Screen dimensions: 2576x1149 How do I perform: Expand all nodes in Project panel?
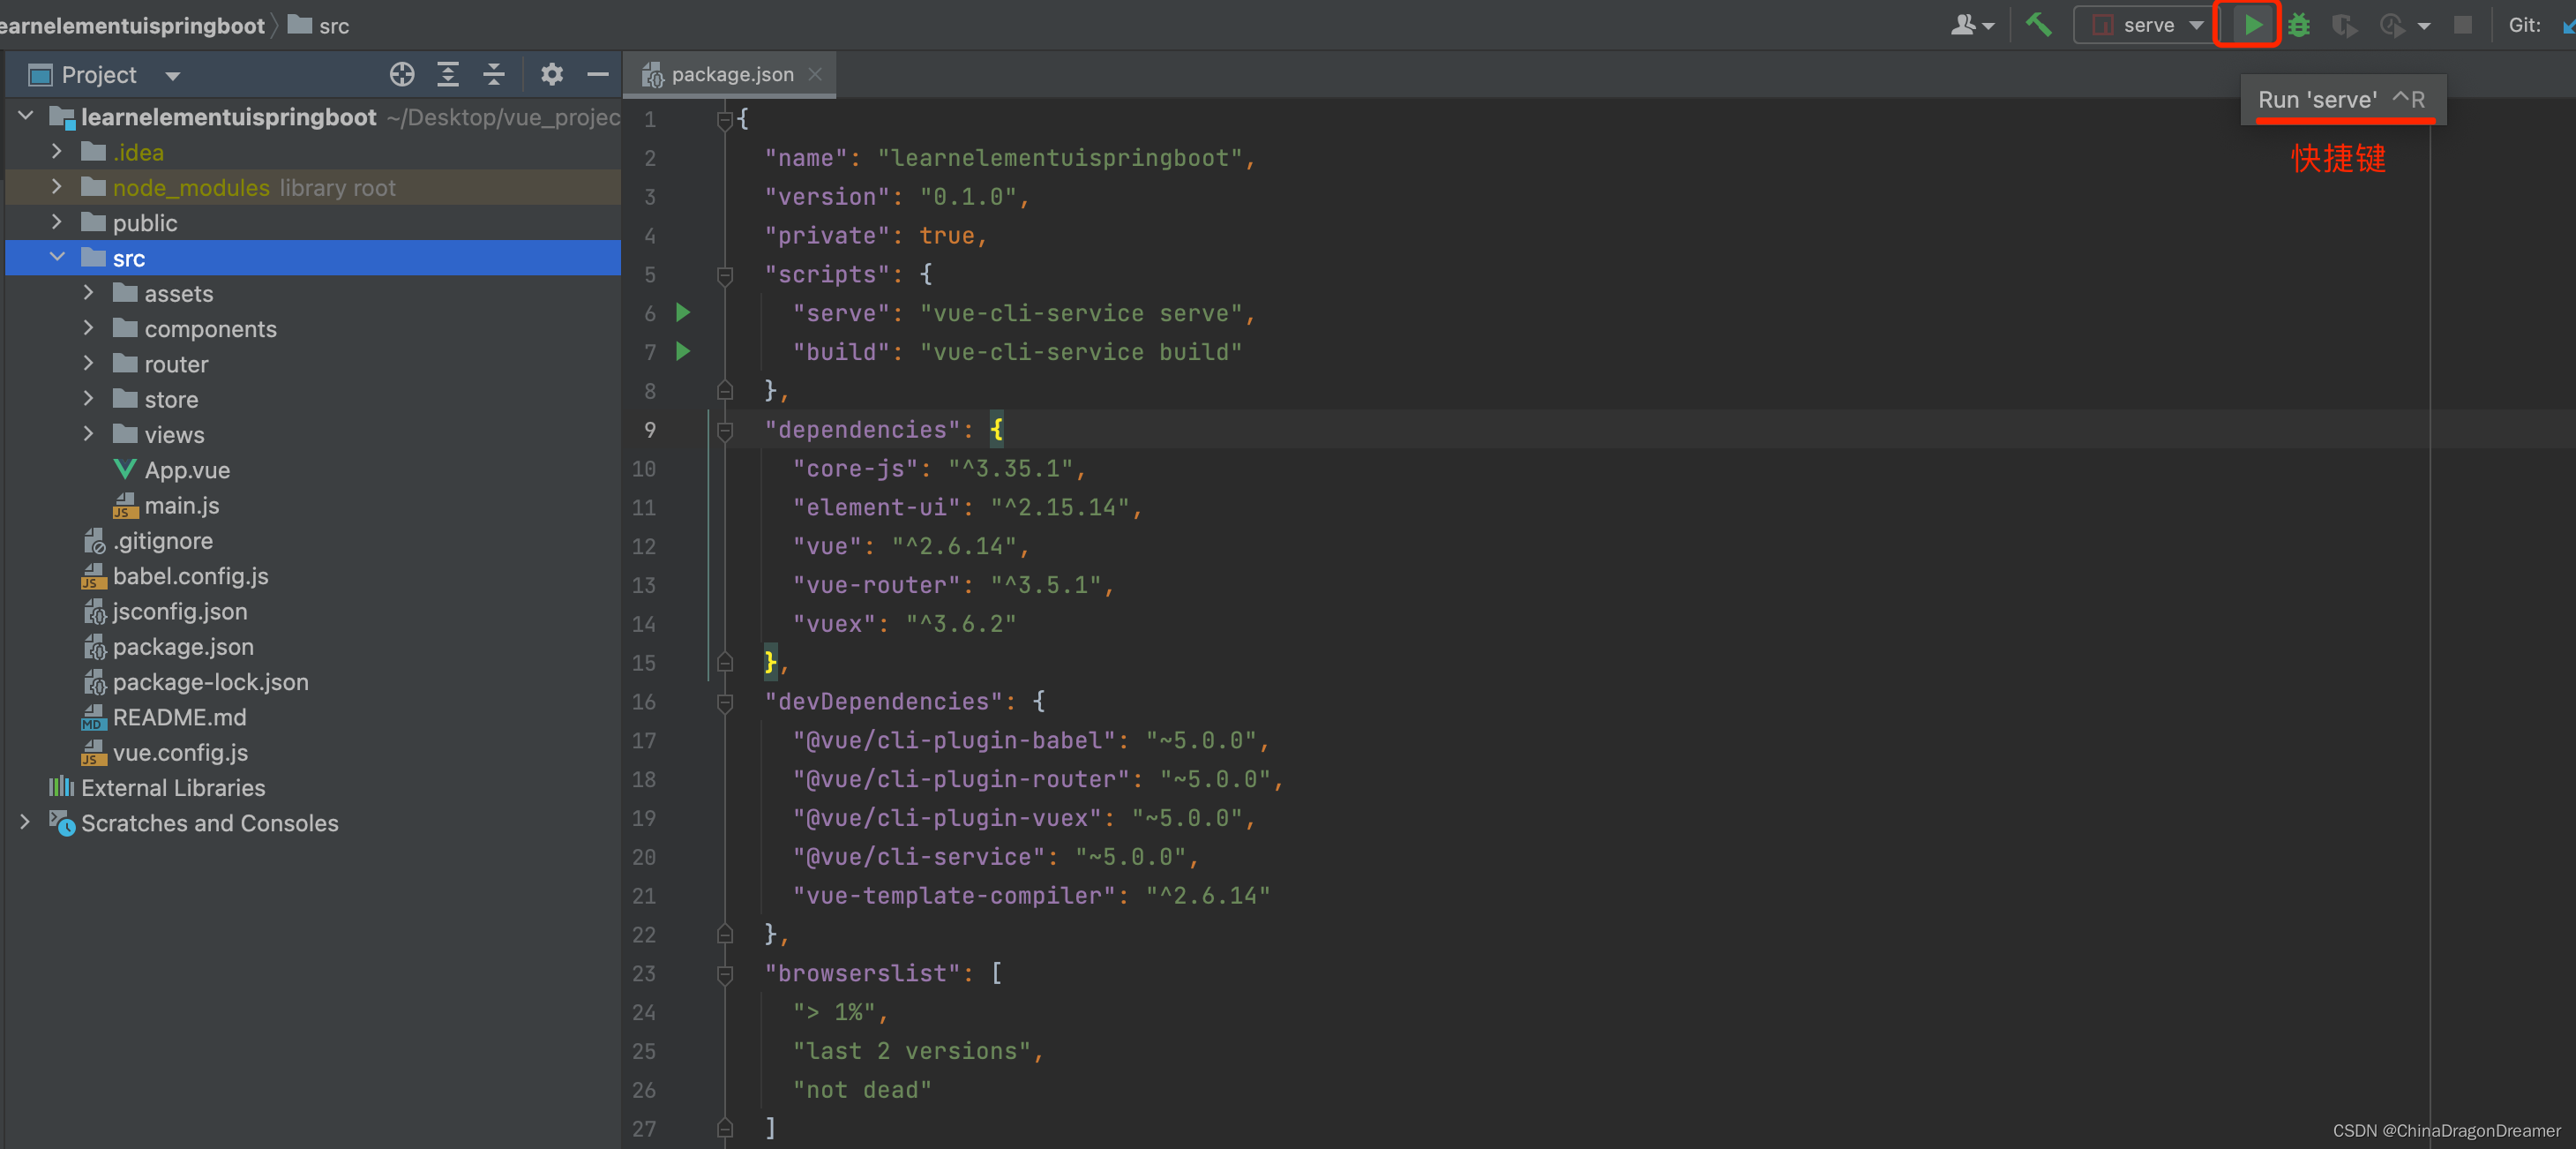point(448,75)
